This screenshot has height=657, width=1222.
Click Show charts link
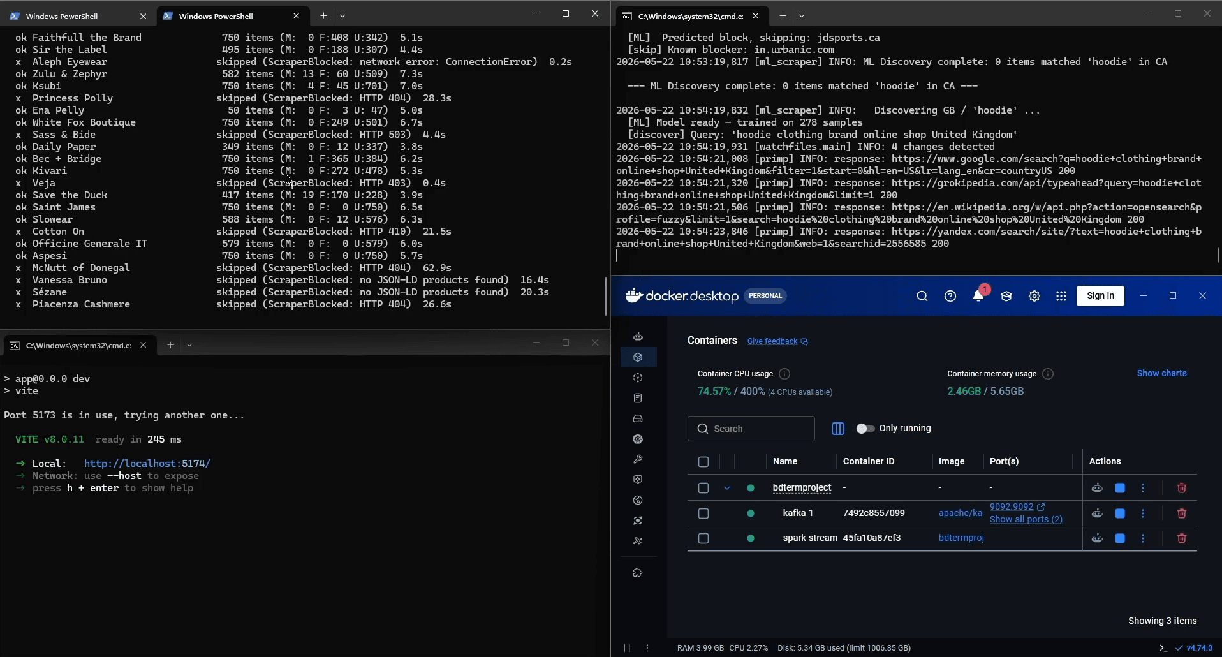coord(1161,373)
